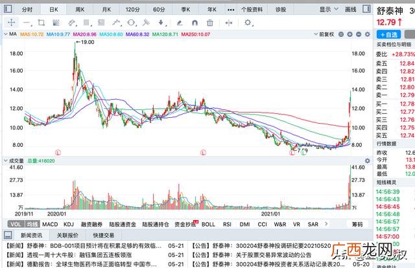The height and width of the screenshot is (268, 415).
Task: Select the DMI indicator
Action: pos(245,225)
